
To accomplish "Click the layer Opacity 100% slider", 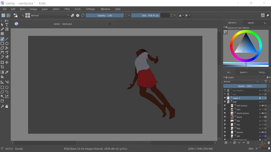I will click(245, 86).
